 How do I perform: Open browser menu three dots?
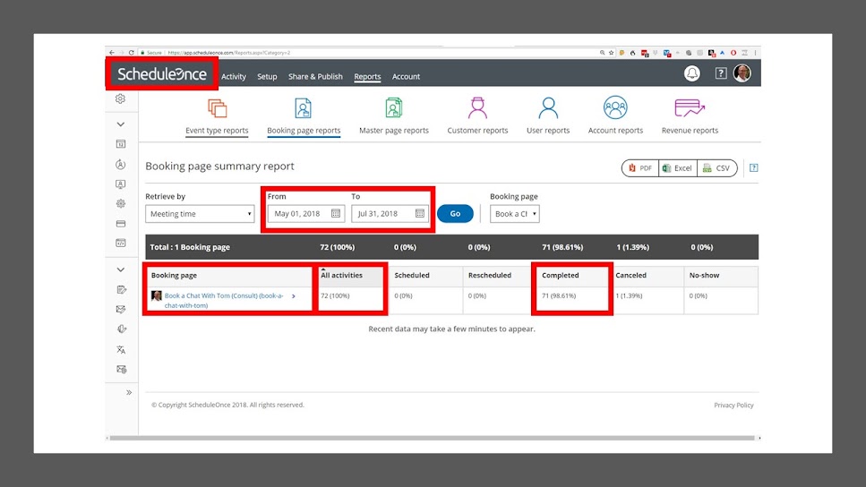pos(756,53)
